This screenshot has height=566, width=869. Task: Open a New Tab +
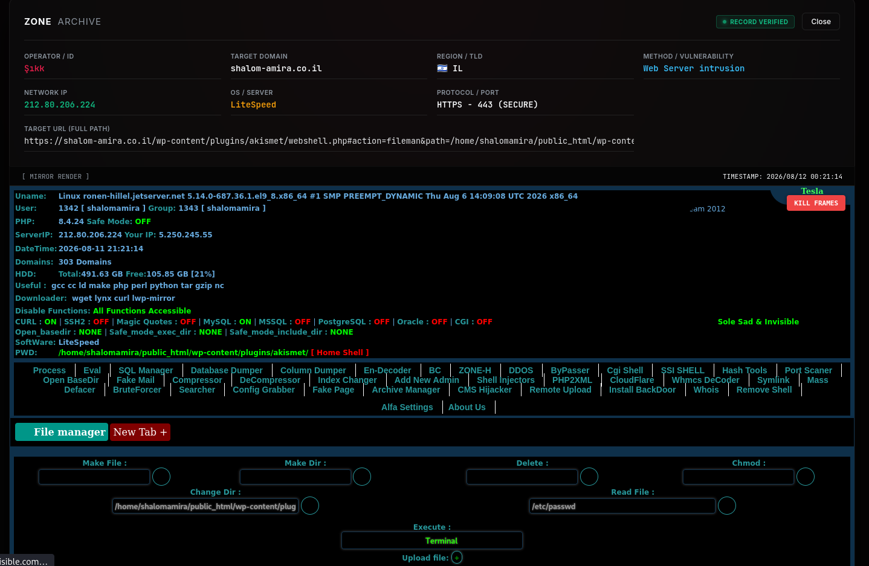pos(140,432)
